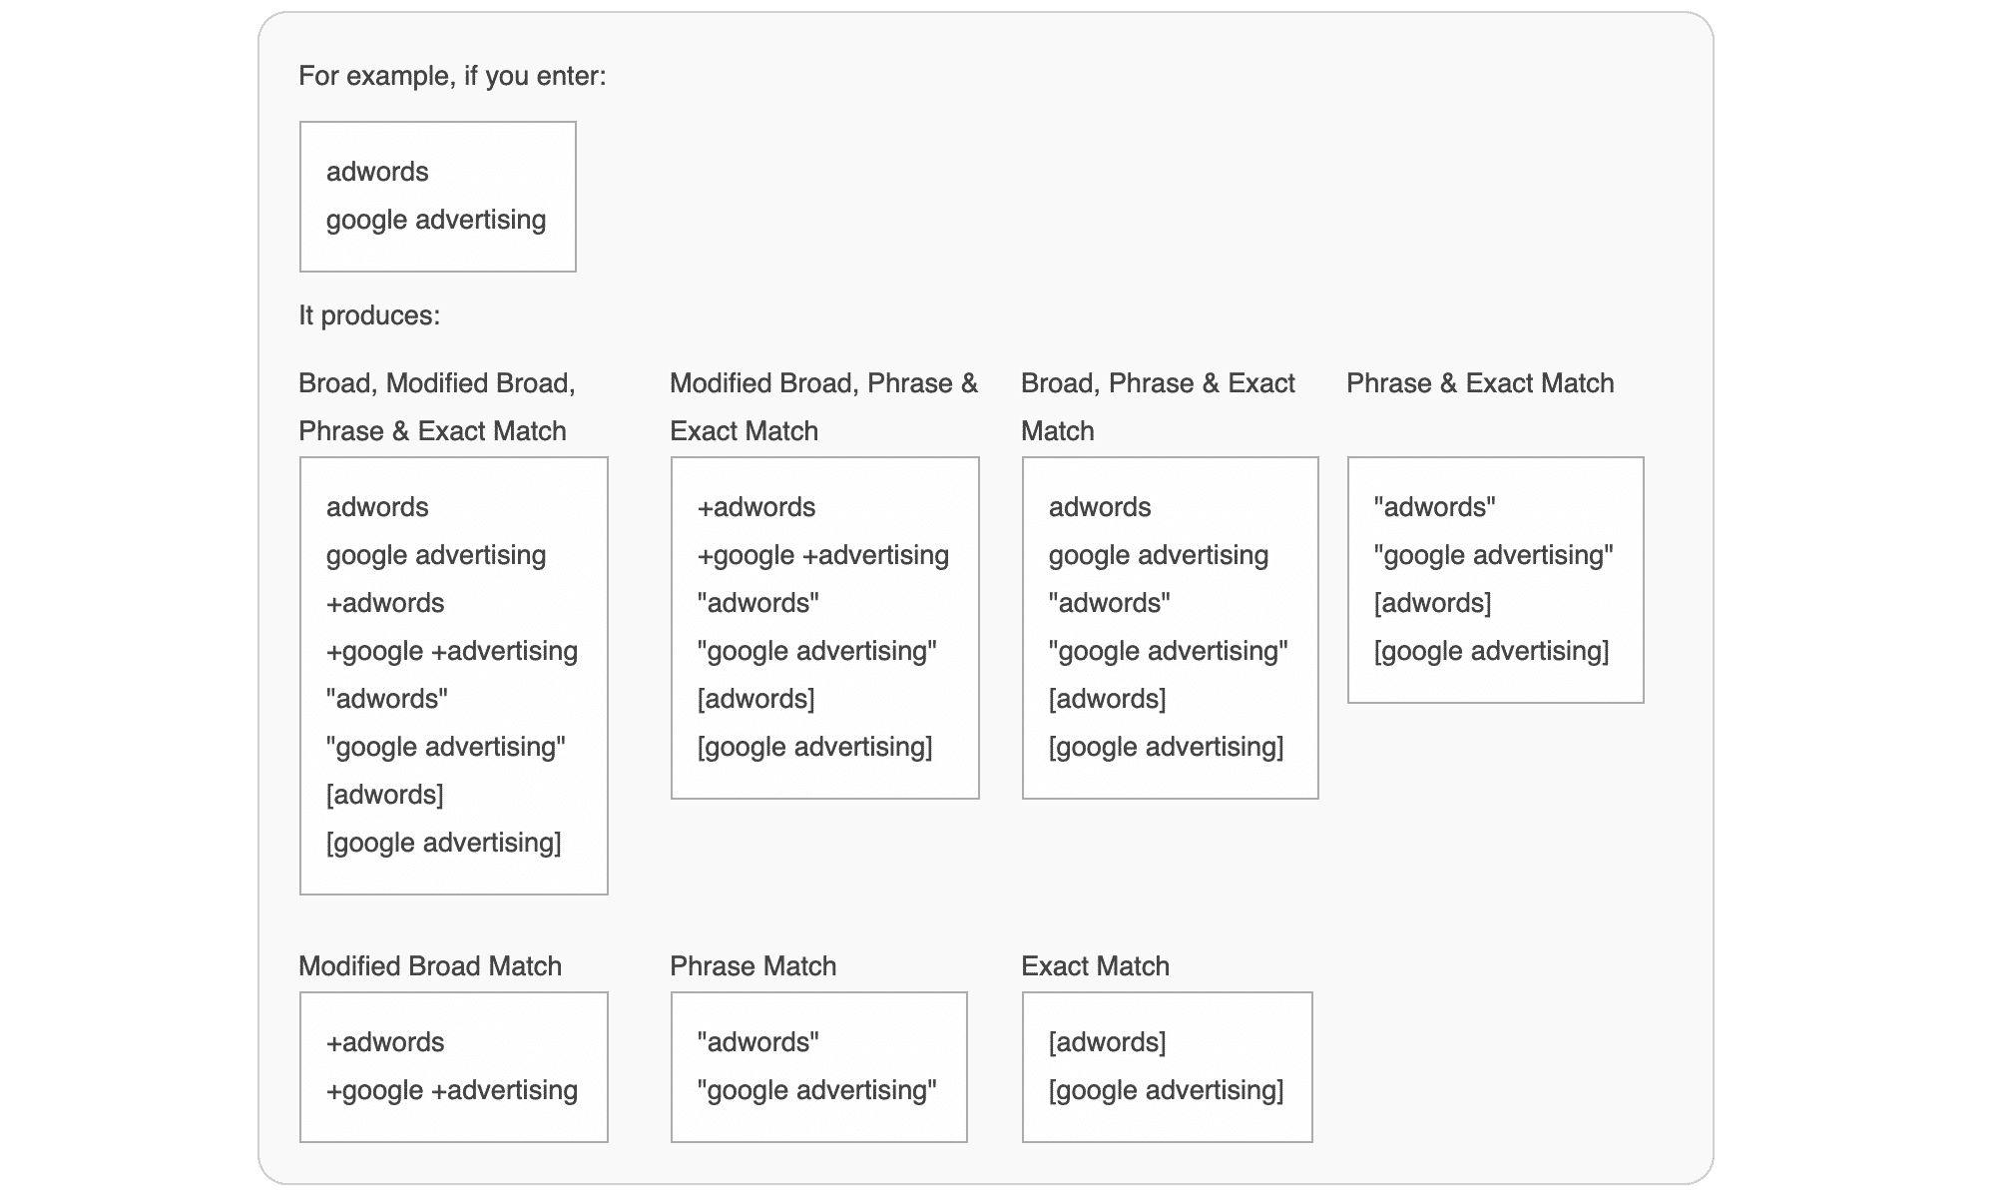Select the standalone "Exact Match" heading
This screenshot has height=1198, width=1996.
pyautogui.click(x=1095, y=966)
